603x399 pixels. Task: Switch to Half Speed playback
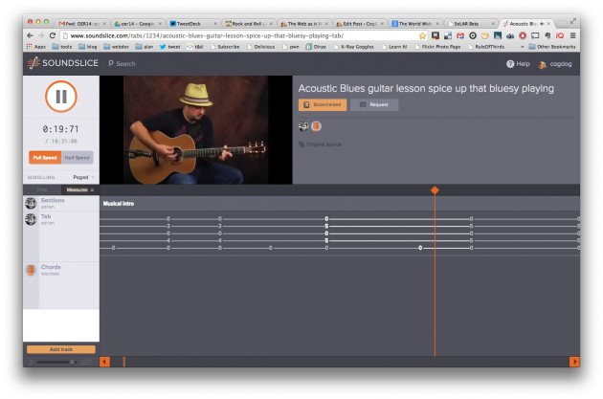coord(77,158)
